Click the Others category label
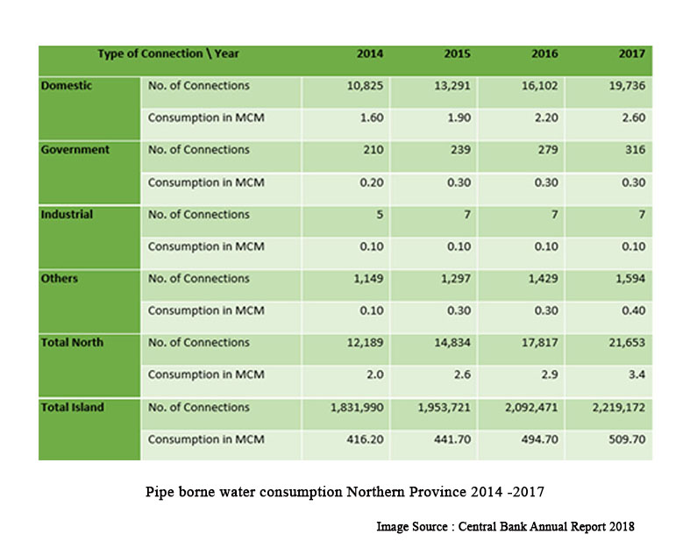This screenshot has height=541, width=690. pos(60,279)
